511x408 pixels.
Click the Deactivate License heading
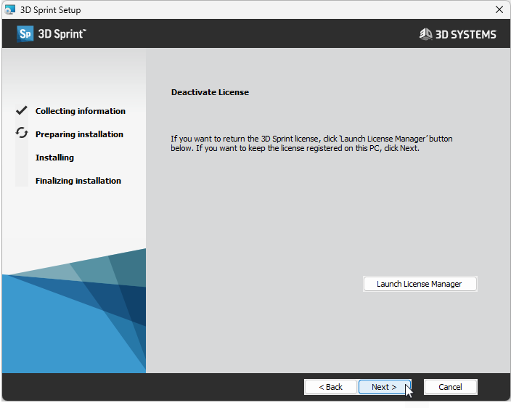210,92
